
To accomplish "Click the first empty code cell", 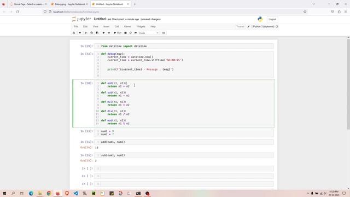I will [x=184, y=169].
